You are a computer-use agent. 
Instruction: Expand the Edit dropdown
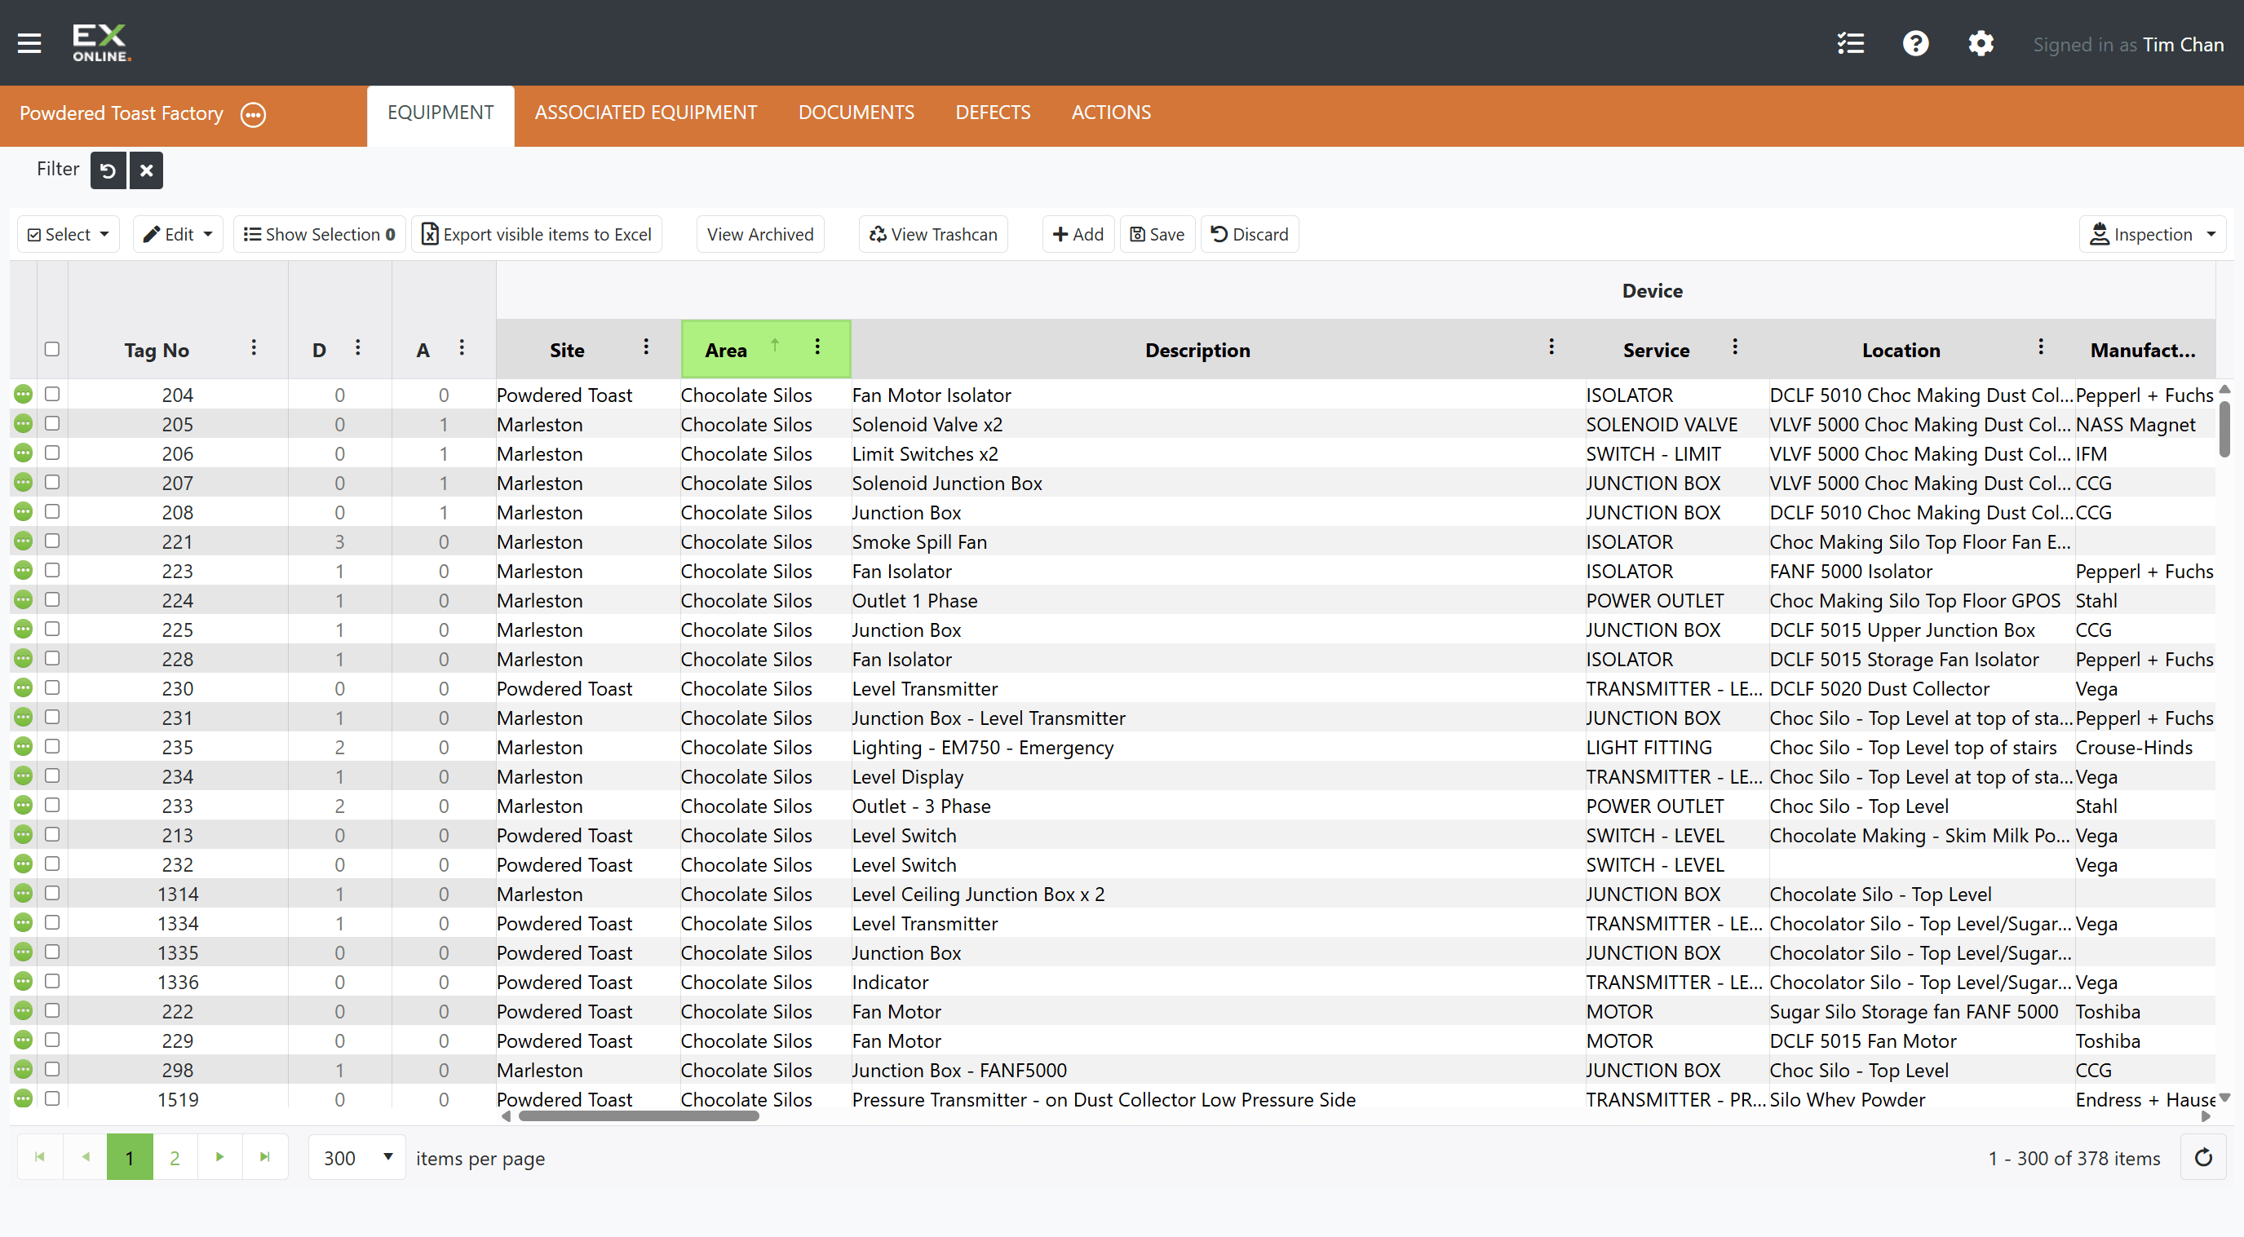(x=178, y=234)
